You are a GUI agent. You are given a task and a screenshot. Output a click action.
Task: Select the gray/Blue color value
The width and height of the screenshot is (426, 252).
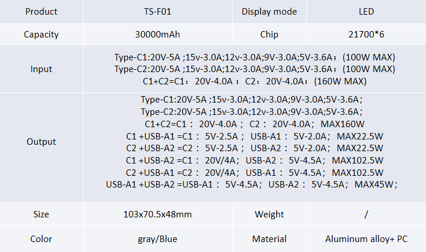pyautogui.click(x=157, y=239)
